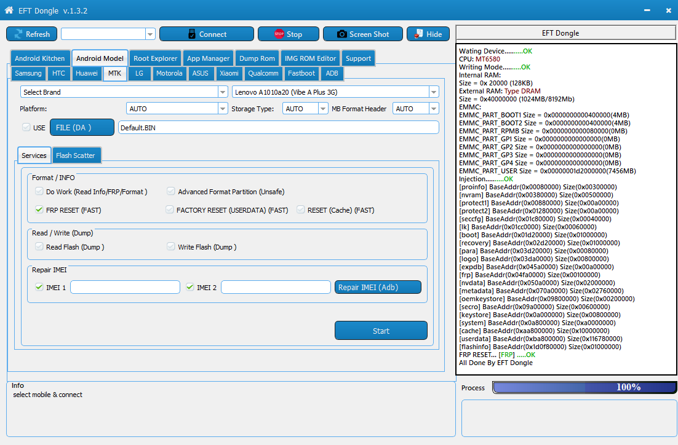Click the 'CPU: MT6580' log line
678x445 pixels.
pyautogui.click(x=479, y=59)
